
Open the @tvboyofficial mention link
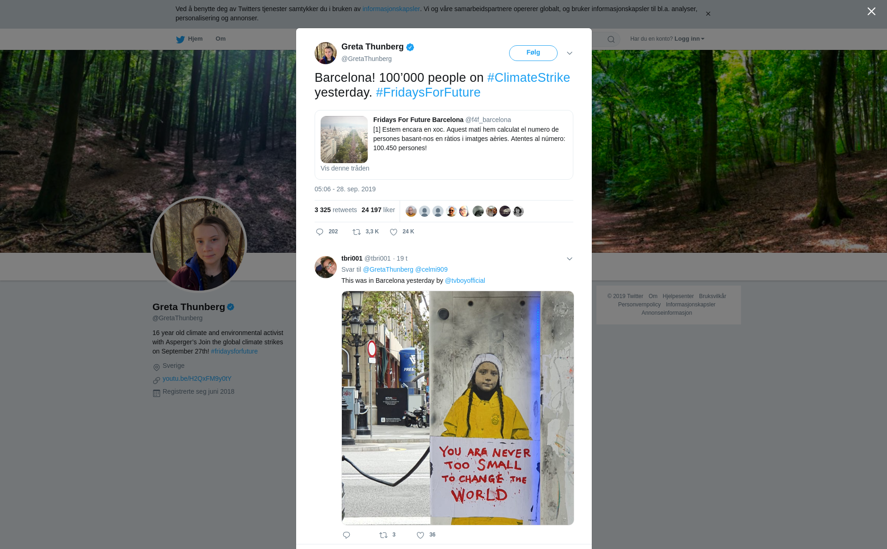pos(465,281)
